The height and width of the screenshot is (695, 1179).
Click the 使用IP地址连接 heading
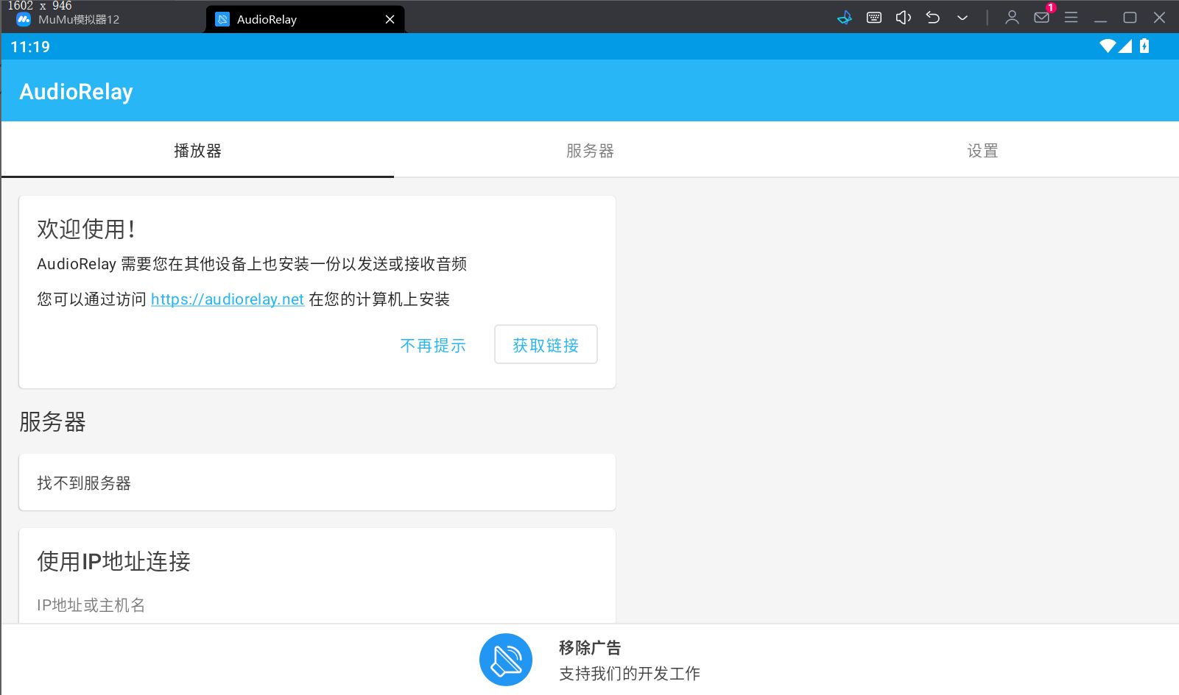114,561
